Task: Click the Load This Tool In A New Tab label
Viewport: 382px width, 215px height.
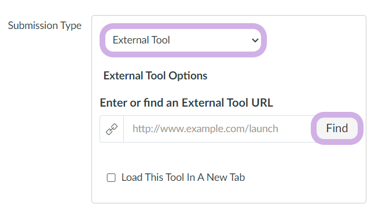Action: pos(183,177)
